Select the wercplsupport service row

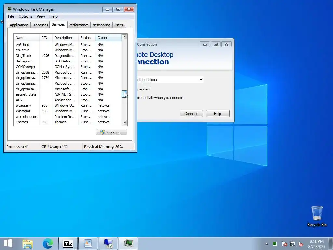(x=68, y=116)
